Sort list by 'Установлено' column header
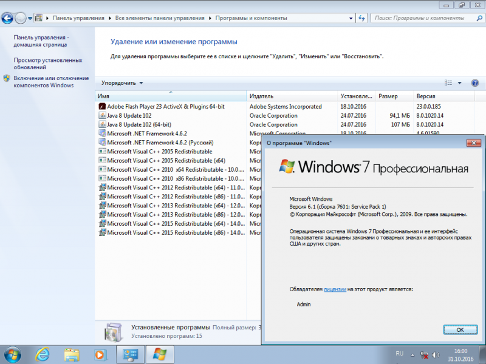This screenshot has height=364, width=486. (356, 96)
